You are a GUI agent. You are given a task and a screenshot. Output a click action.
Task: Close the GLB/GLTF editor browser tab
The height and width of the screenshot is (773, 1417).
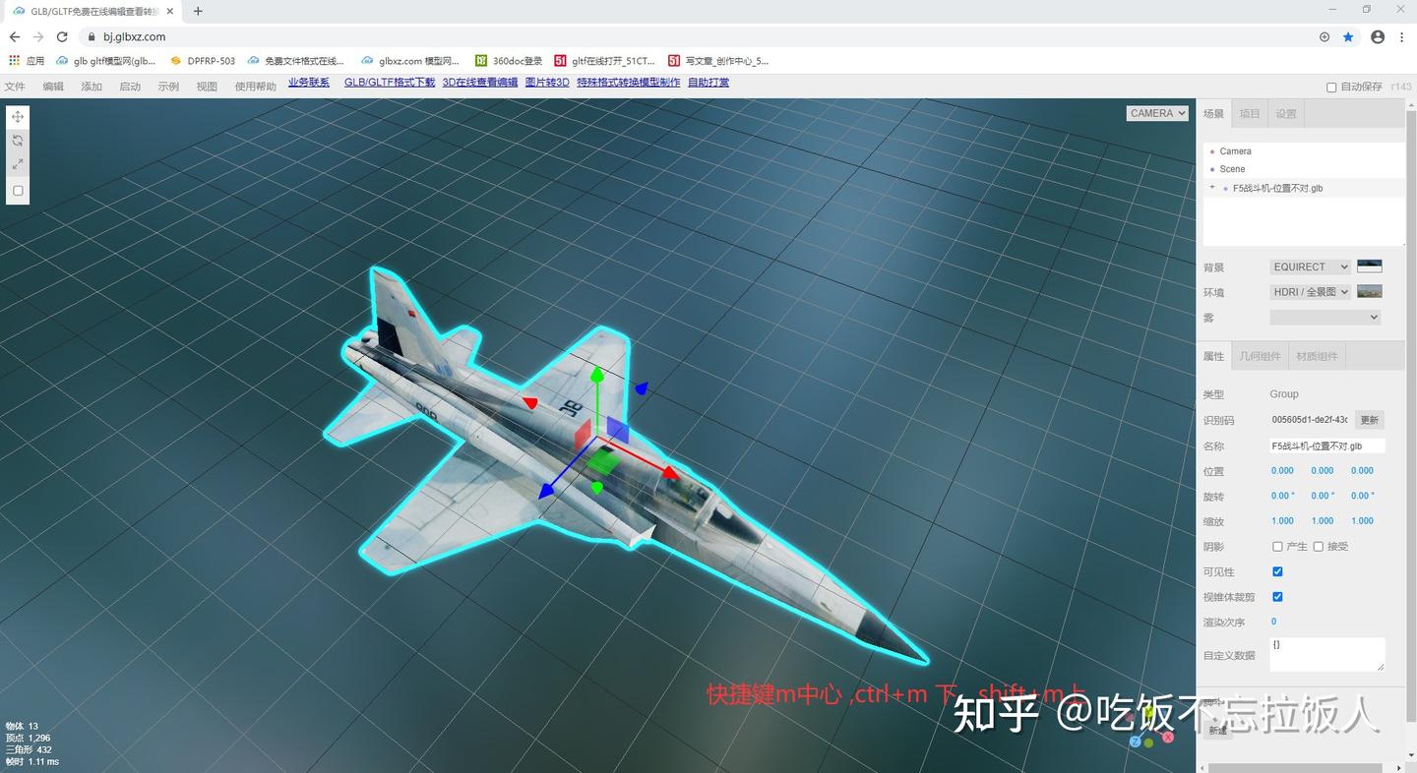click(170, 11)
